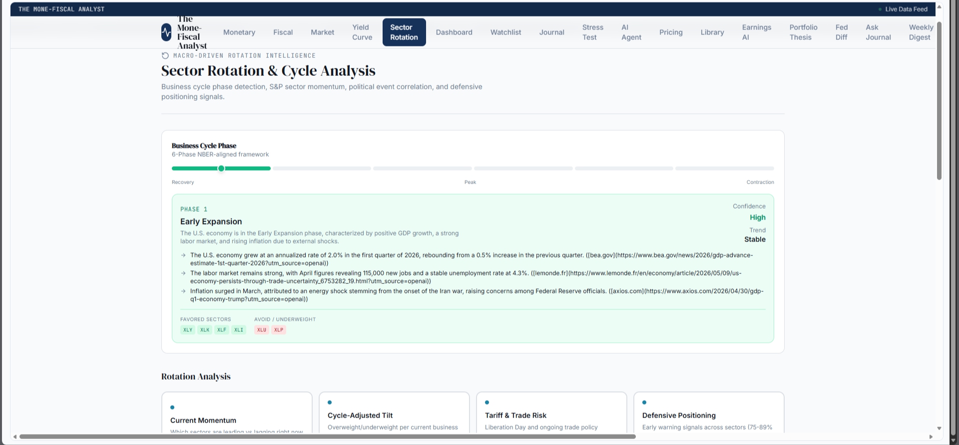Click the XLY favored sector tag

pyautogui.click(x=188, y=330)
